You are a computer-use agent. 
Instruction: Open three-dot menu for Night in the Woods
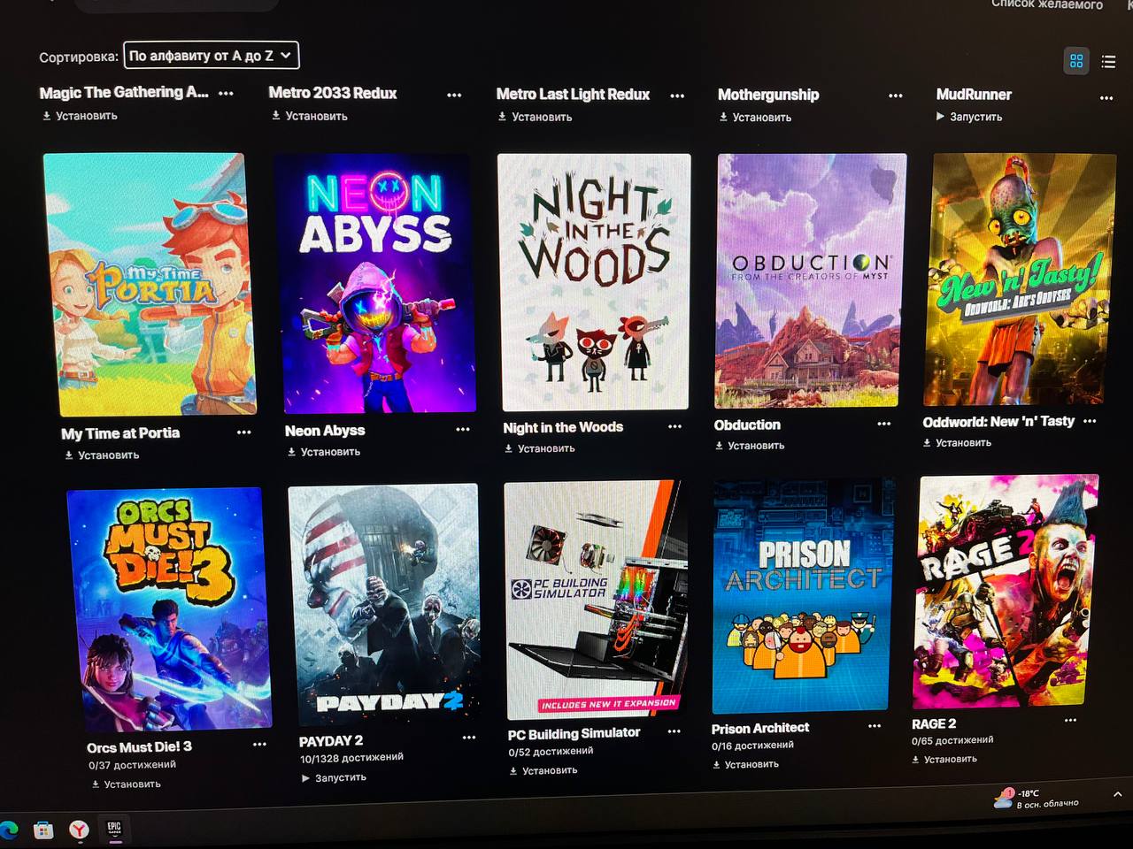tap(674, 426)
